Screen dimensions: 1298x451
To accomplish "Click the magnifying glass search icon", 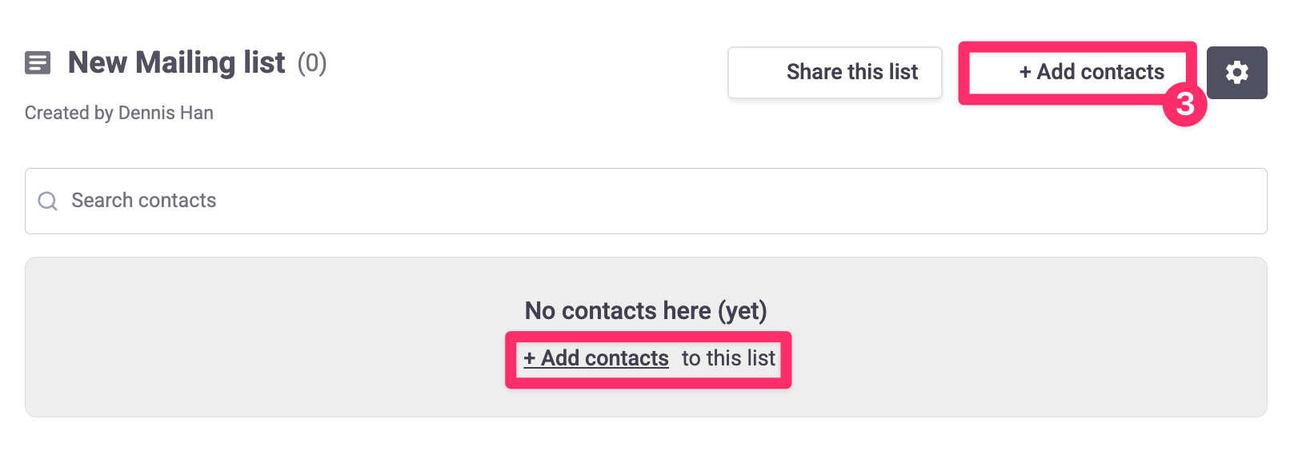I will coord(48,201).
